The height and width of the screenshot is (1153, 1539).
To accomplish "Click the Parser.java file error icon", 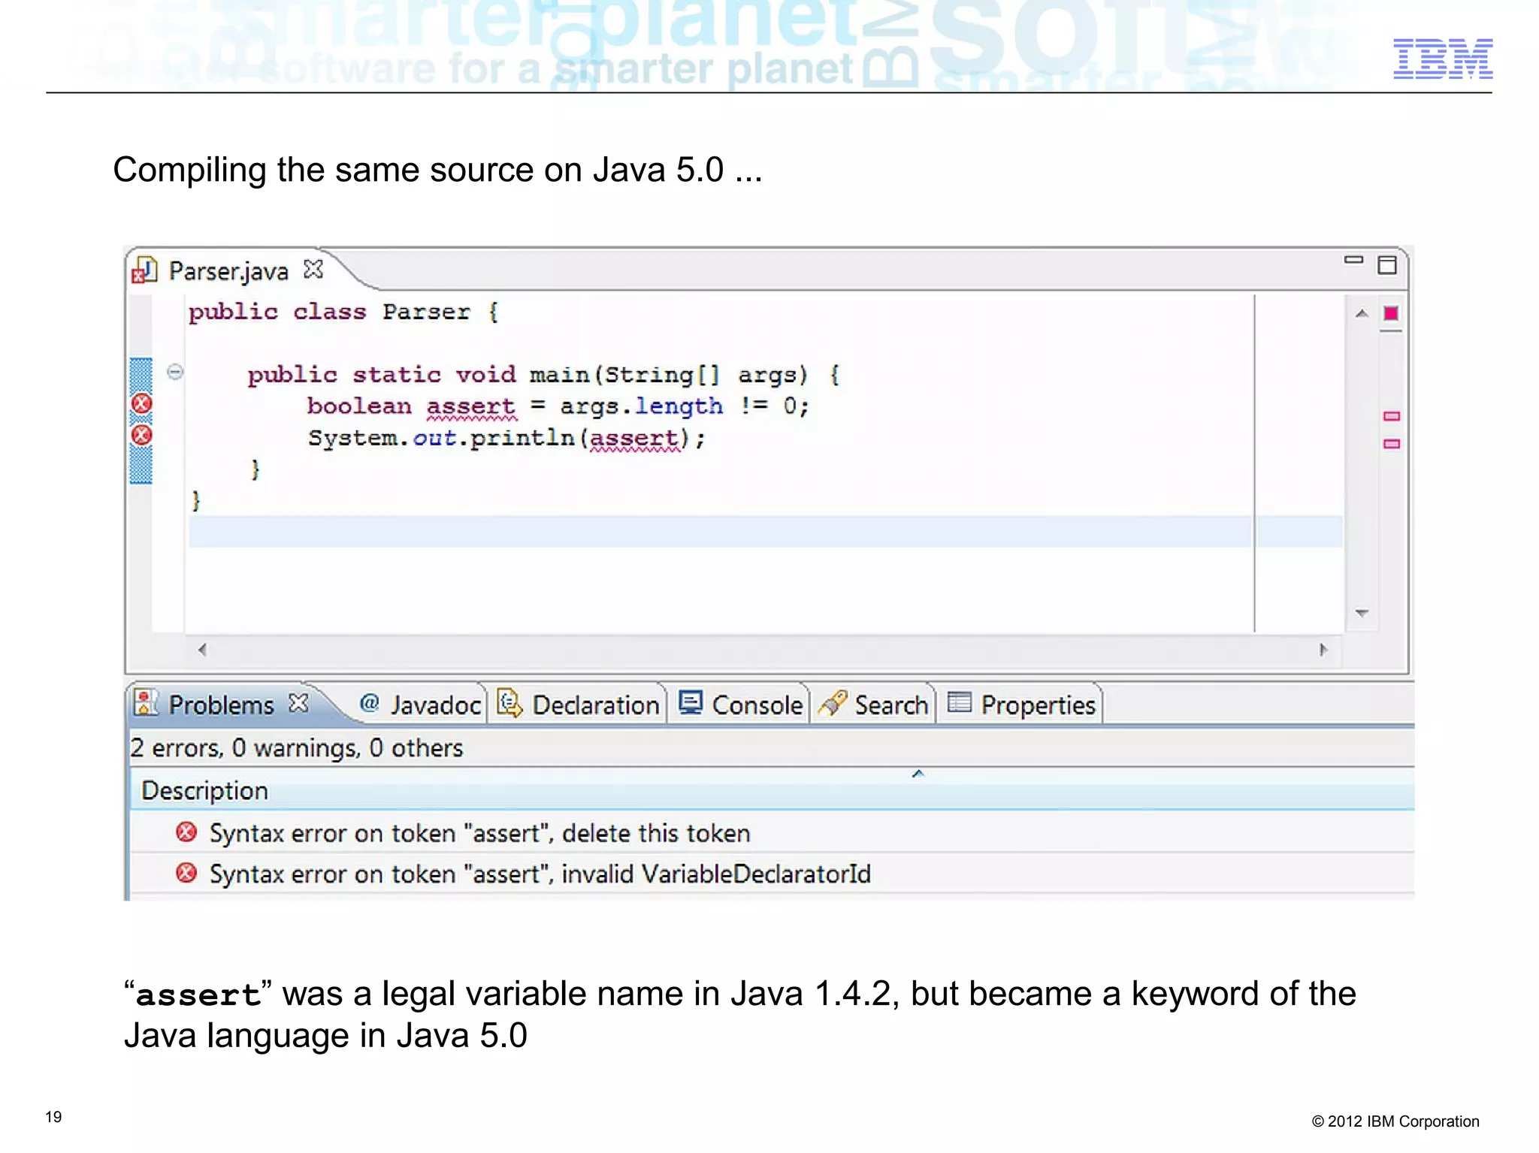I will [144, 270].
